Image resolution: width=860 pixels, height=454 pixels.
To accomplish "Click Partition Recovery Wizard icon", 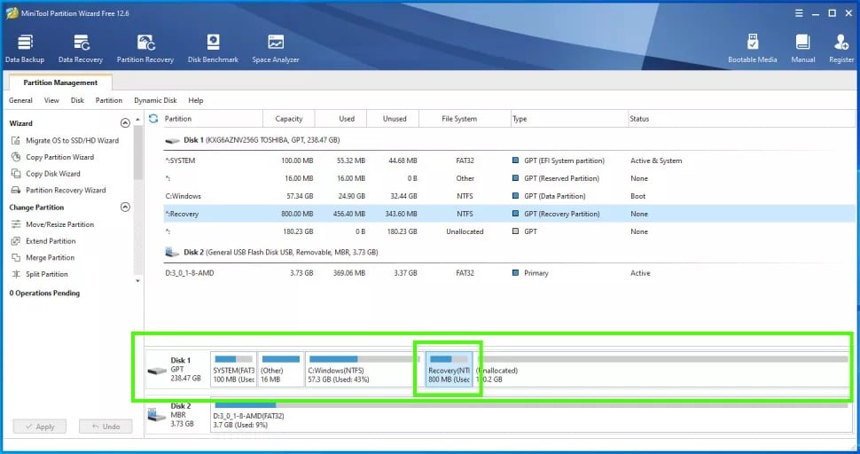I will pyautogui.click(x=16, y=190).
